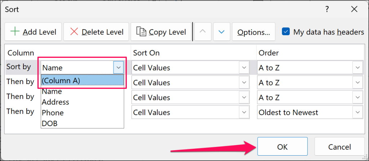This screenshot has height=161, width=369.
Task: Click the Add Level plus icon
Action: (15, 32)
